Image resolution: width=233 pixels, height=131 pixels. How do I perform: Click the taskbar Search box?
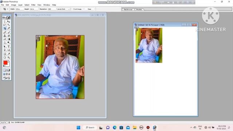pyautogui.click(x=90, y=128)
